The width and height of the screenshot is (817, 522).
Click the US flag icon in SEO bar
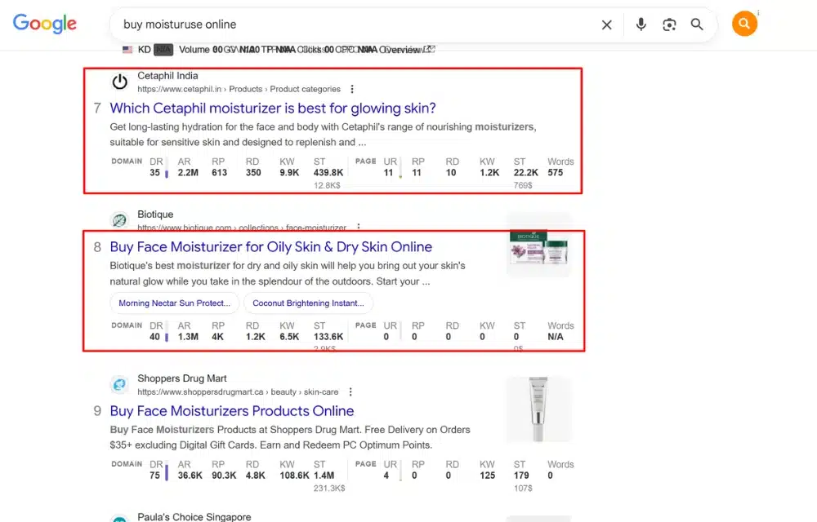coord(127,50)
